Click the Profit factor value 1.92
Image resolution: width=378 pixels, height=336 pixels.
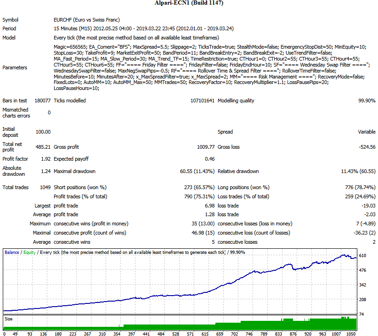[46, 159]
